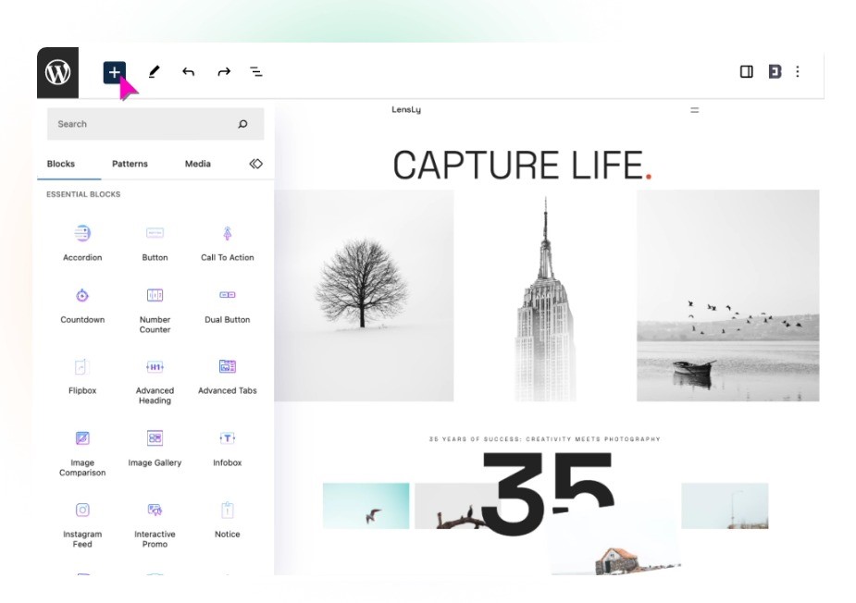The height and width of the screenshot is (603, 856).
Task: Select the skyscraper tower photo
Action: [545, 299]
